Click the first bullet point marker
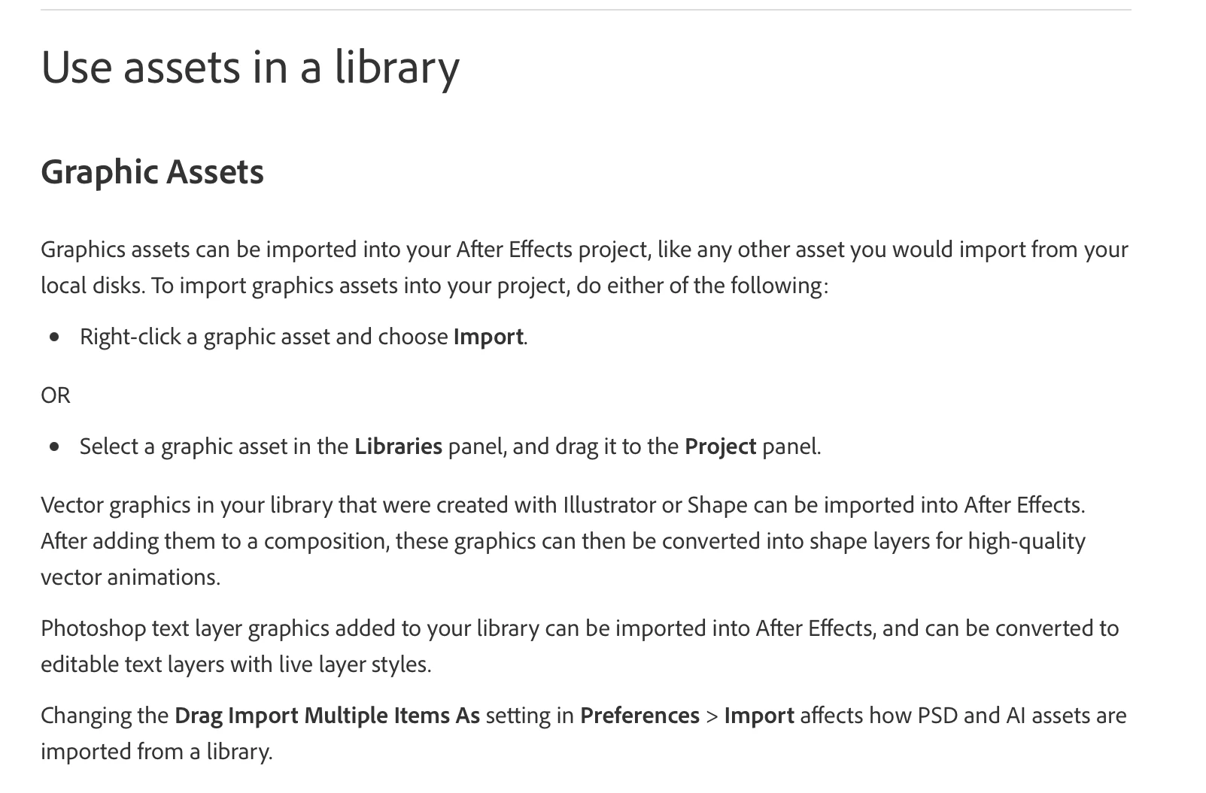The height and width of the screenshot is (793, 1206). (x=54, y=337)
